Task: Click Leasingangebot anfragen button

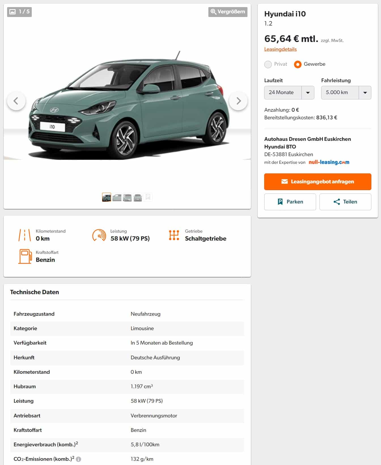Action: pos(318,182)
